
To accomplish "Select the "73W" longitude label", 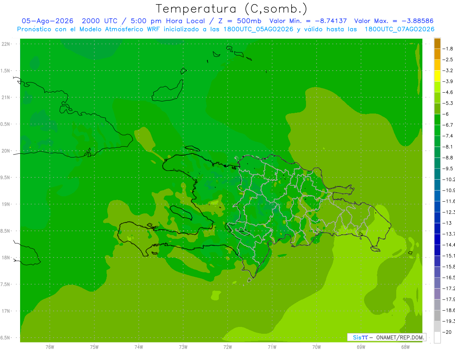I will (183, 347).
